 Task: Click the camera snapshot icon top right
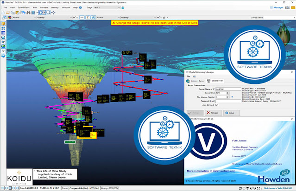coord(288,7)
